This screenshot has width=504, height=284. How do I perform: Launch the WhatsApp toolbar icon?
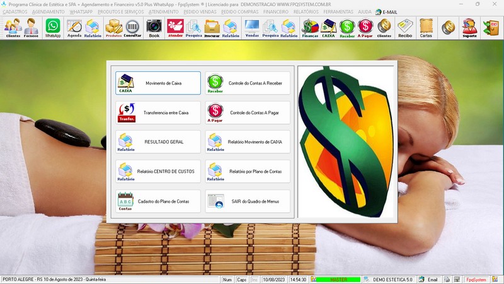(x=53, y=28)
